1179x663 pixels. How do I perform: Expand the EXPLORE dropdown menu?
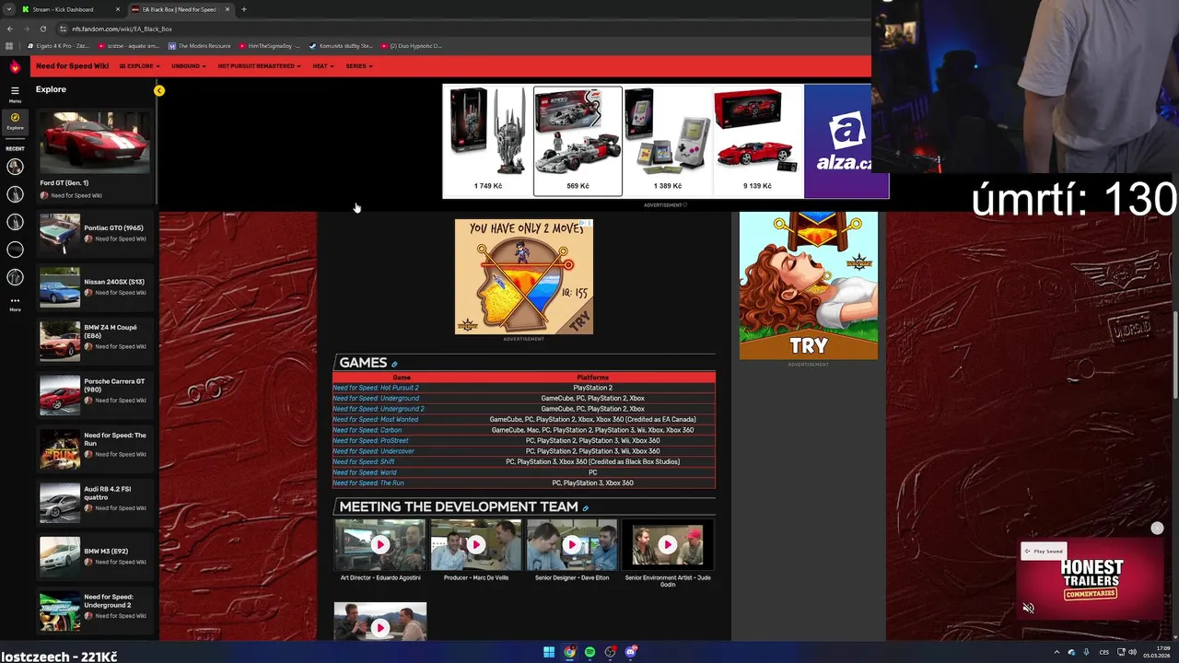[x=139, y=66]
